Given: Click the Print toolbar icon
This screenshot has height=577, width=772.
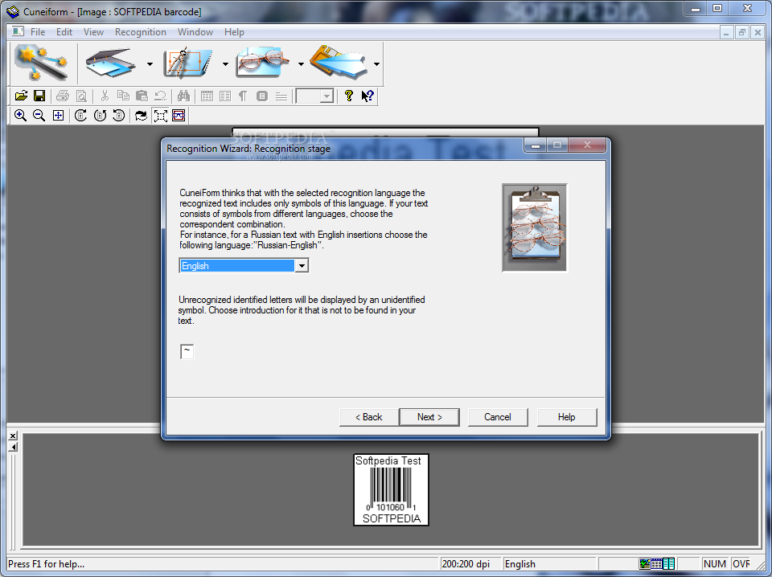Looking at the screenshot, I should 63,96.
